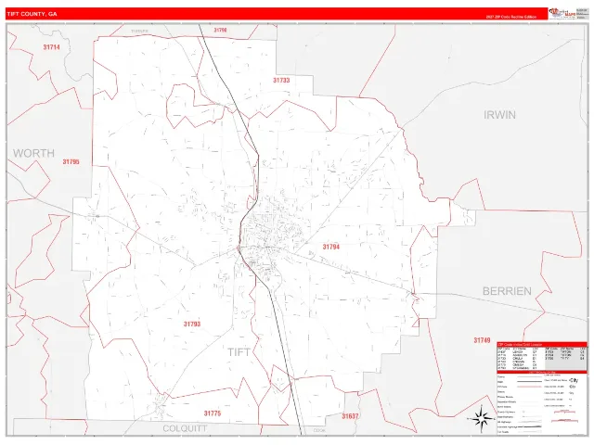
Task: Click the MarketMAPS logo in header
Action: tap(562, 13)
